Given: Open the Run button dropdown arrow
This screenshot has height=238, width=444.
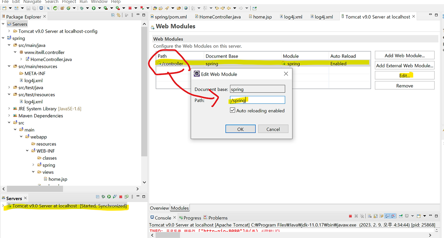Looking at the screenshot, I should pos(100,8).
